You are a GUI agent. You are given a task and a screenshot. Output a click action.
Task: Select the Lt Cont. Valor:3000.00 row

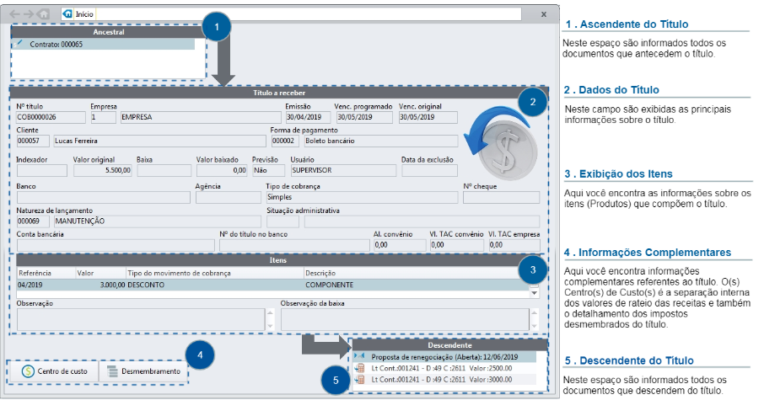[445, 380]
